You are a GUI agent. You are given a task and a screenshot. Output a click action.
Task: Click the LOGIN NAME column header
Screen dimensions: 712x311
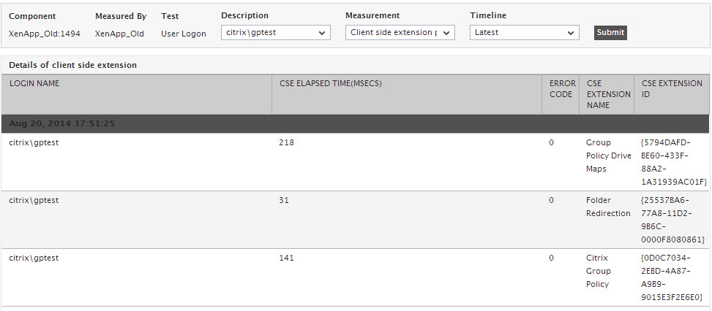34,84
